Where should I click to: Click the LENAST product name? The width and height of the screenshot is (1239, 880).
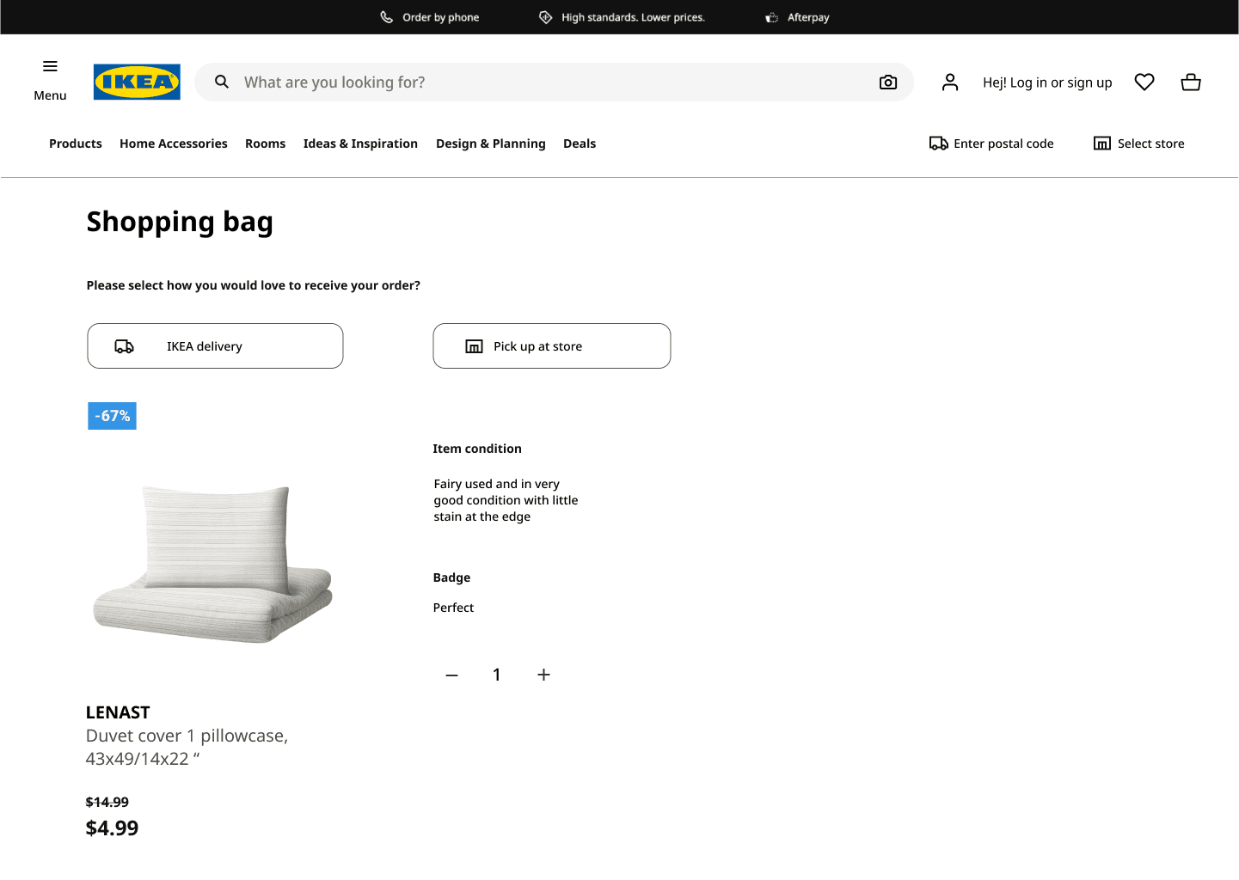[118, 712]
